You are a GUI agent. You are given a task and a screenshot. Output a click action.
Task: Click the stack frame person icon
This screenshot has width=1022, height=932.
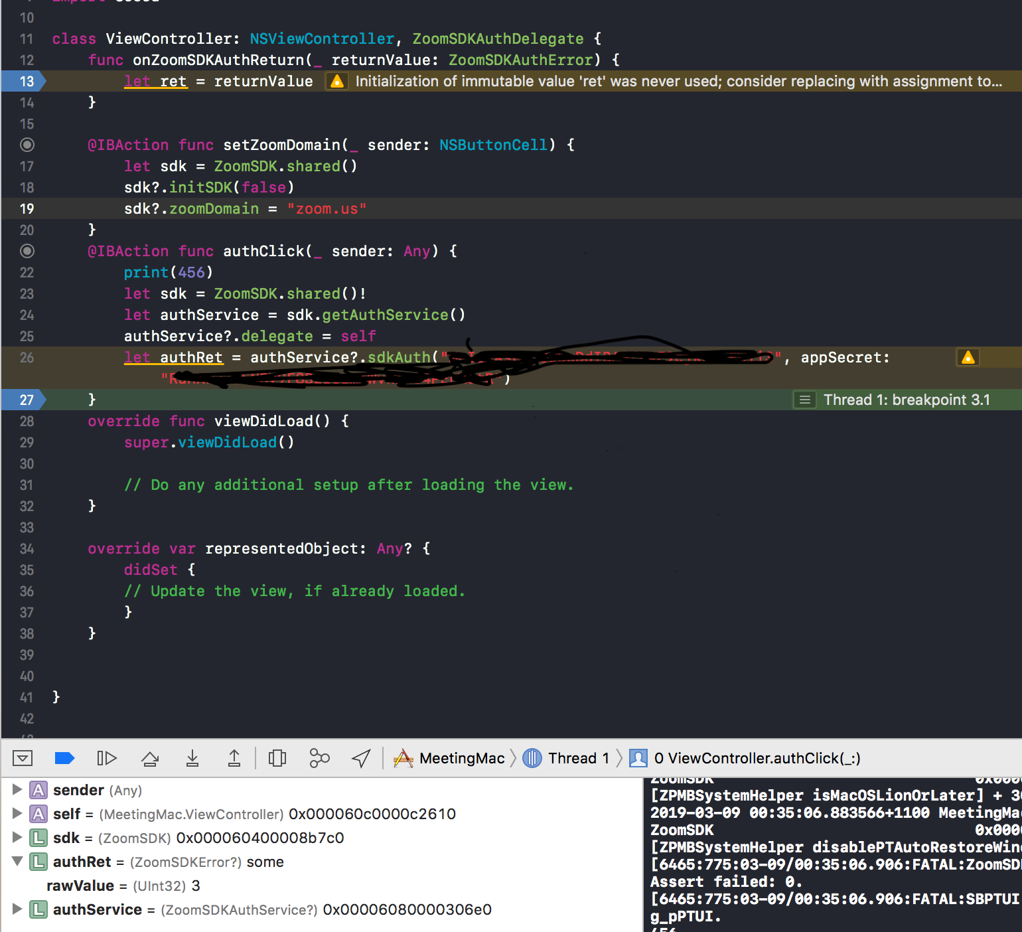tap(638, 758)
